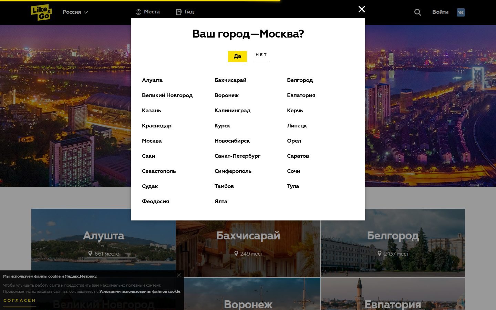Click the Like&Go logo
The image size is (496, 310).
click(x=41, y=12)
